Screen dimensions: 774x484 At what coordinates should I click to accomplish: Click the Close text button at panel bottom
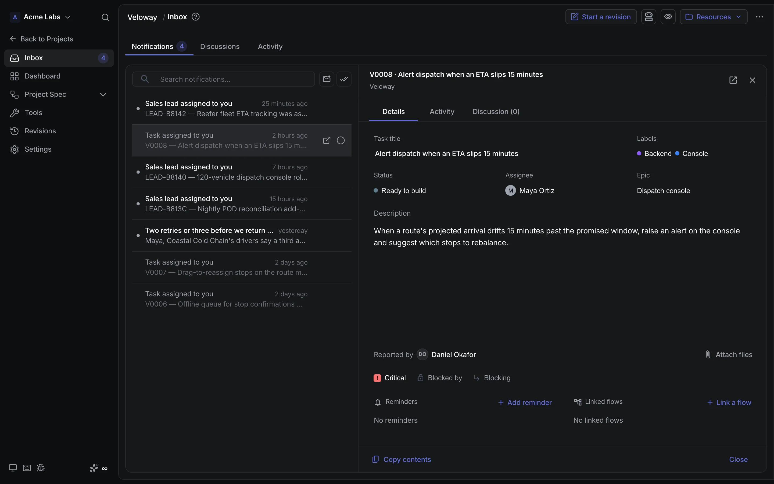click(738, 459)
